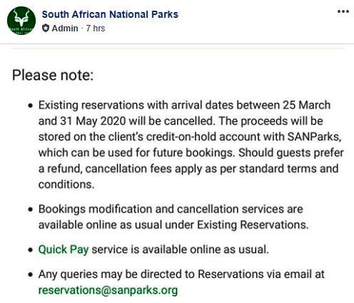Viewport: 354px width, 303px height.
Task: Click the 31 May 2020 date text
Action: 93,121
